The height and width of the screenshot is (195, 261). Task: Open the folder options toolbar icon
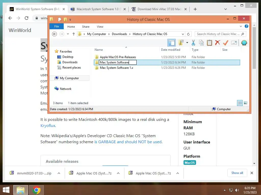pyautogui.click(x=181, y=43)
